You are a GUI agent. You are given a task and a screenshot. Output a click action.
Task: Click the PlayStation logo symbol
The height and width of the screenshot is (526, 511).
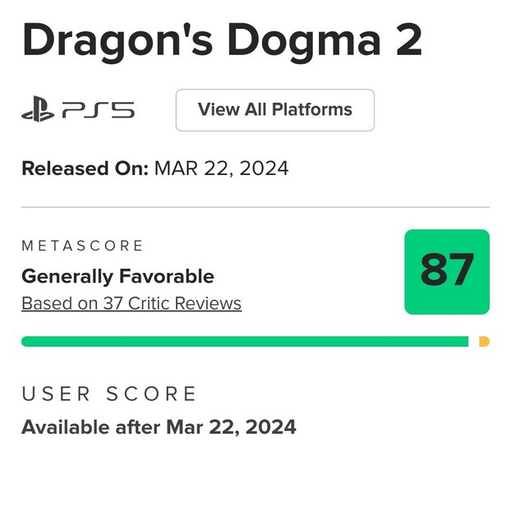tap(38, 110)
